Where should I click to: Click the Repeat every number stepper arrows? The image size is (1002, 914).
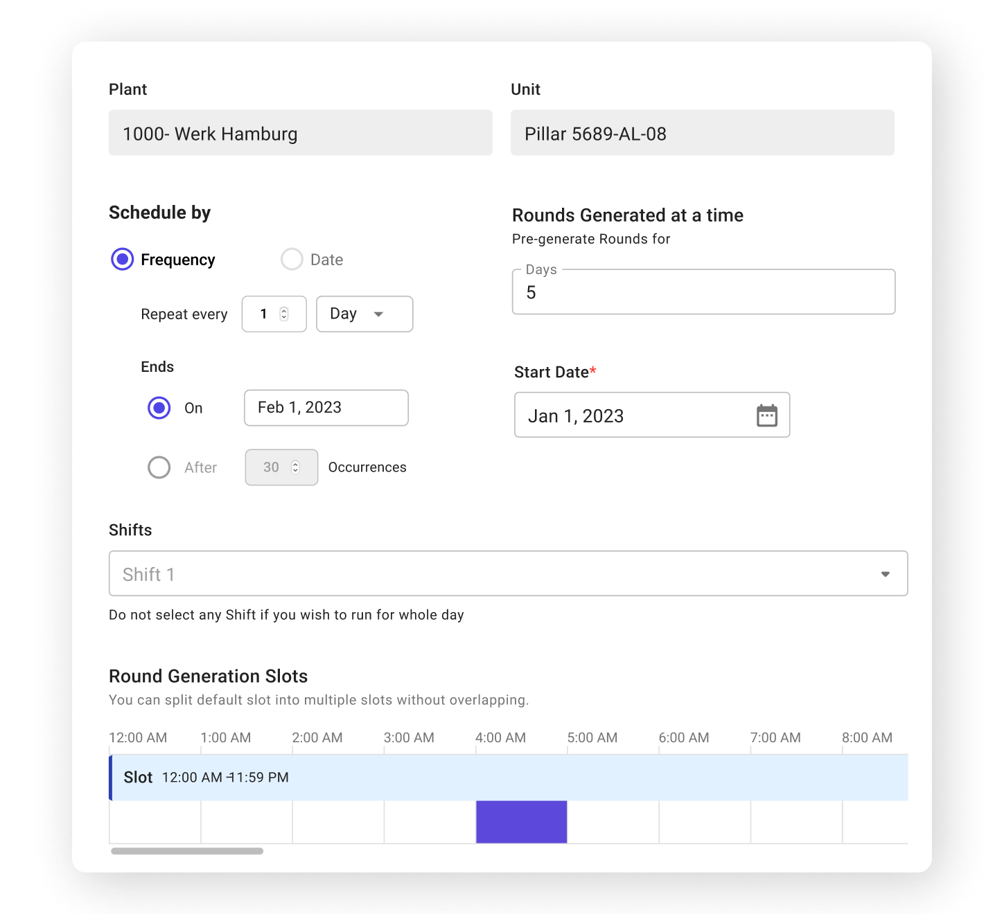283,314
